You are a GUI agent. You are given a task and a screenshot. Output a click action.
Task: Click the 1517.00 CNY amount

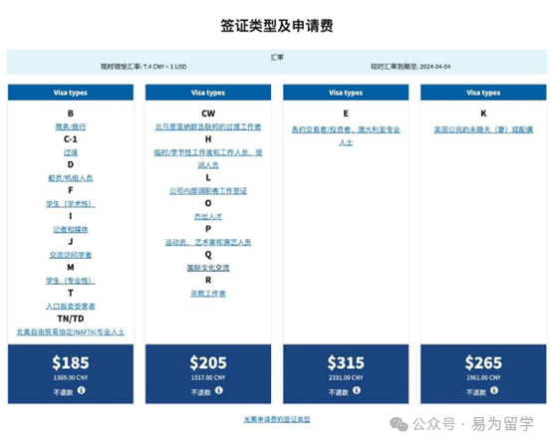click(x=208, y=377)
